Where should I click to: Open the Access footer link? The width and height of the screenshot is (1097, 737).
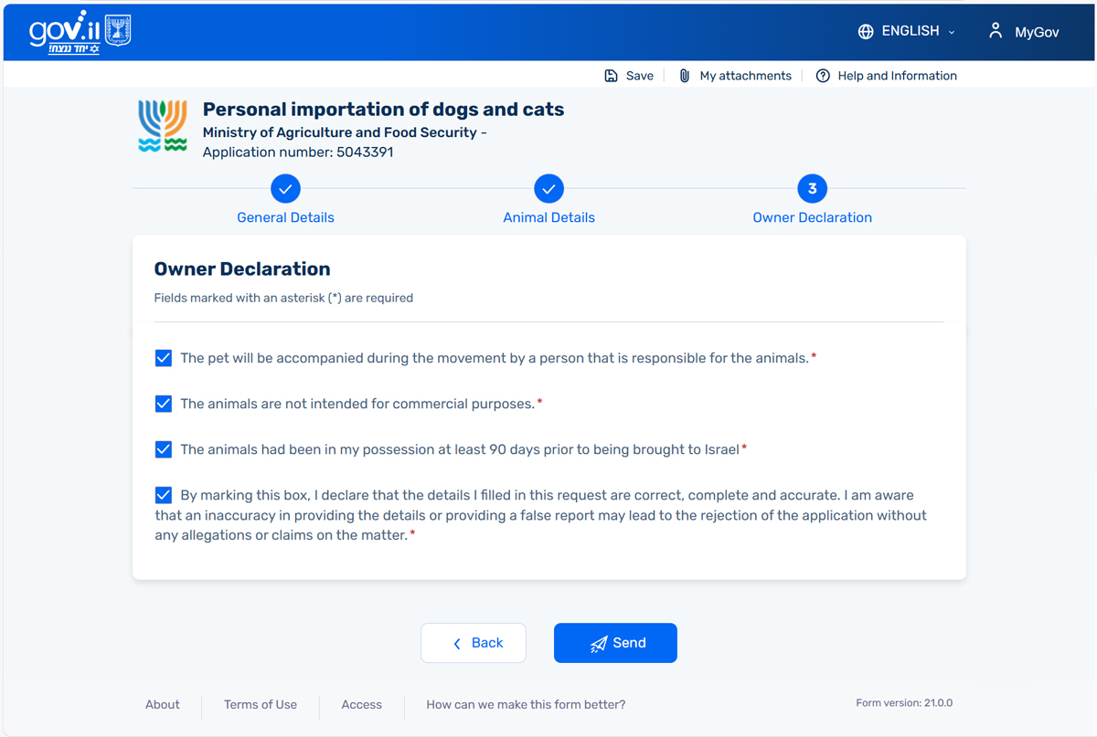pos(361,704)
